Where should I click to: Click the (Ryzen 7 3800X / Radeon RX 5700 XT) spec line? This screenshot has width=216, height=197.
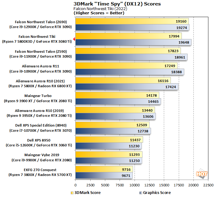pos(40,175)
